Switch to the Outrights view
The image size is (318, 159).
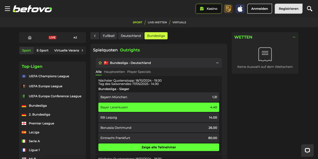pos(130,50)
